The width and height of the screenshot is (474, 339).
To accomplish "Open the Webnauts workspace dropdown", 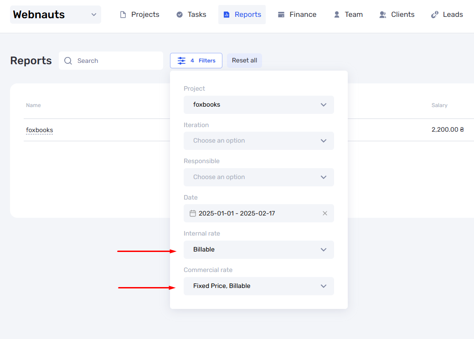I will (56, 15).
